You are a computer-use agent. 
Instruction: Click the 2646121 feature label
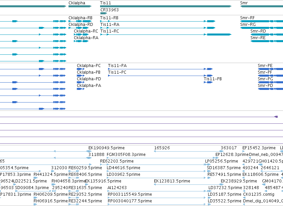270,168
